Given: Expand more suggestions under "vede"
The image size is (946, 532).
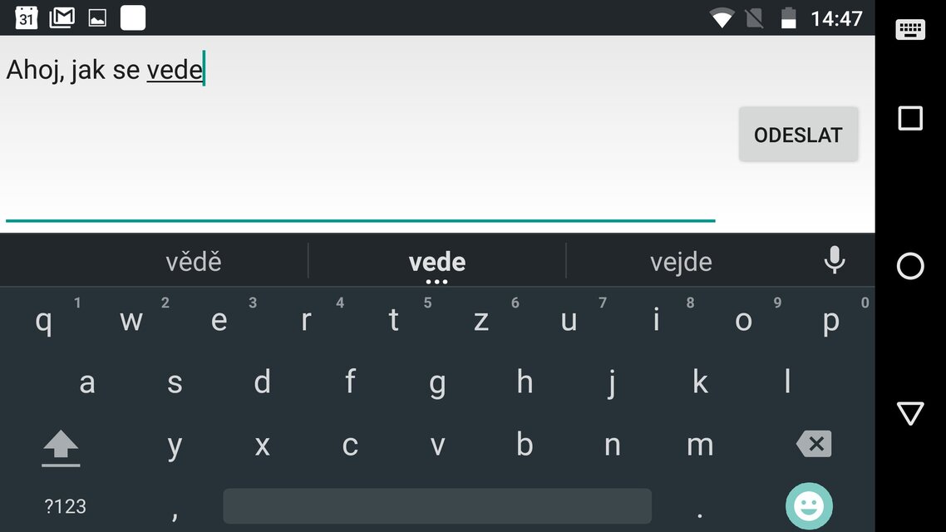Looking at the screenshot, I should (436, 282).
